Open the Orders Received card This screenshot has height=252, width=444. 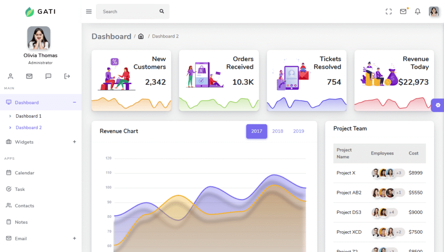coord(219,81)
